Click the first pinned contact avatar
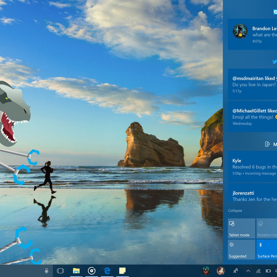Image resolution: width=277 pixels, height=277 pixels. 206,271
